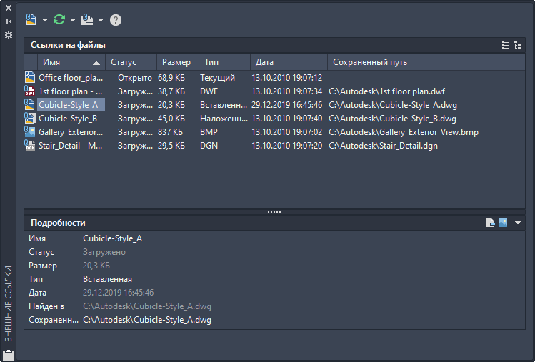
Task: Select the Cubicle-Style_B reference row
Action: [x=68, y=119]
